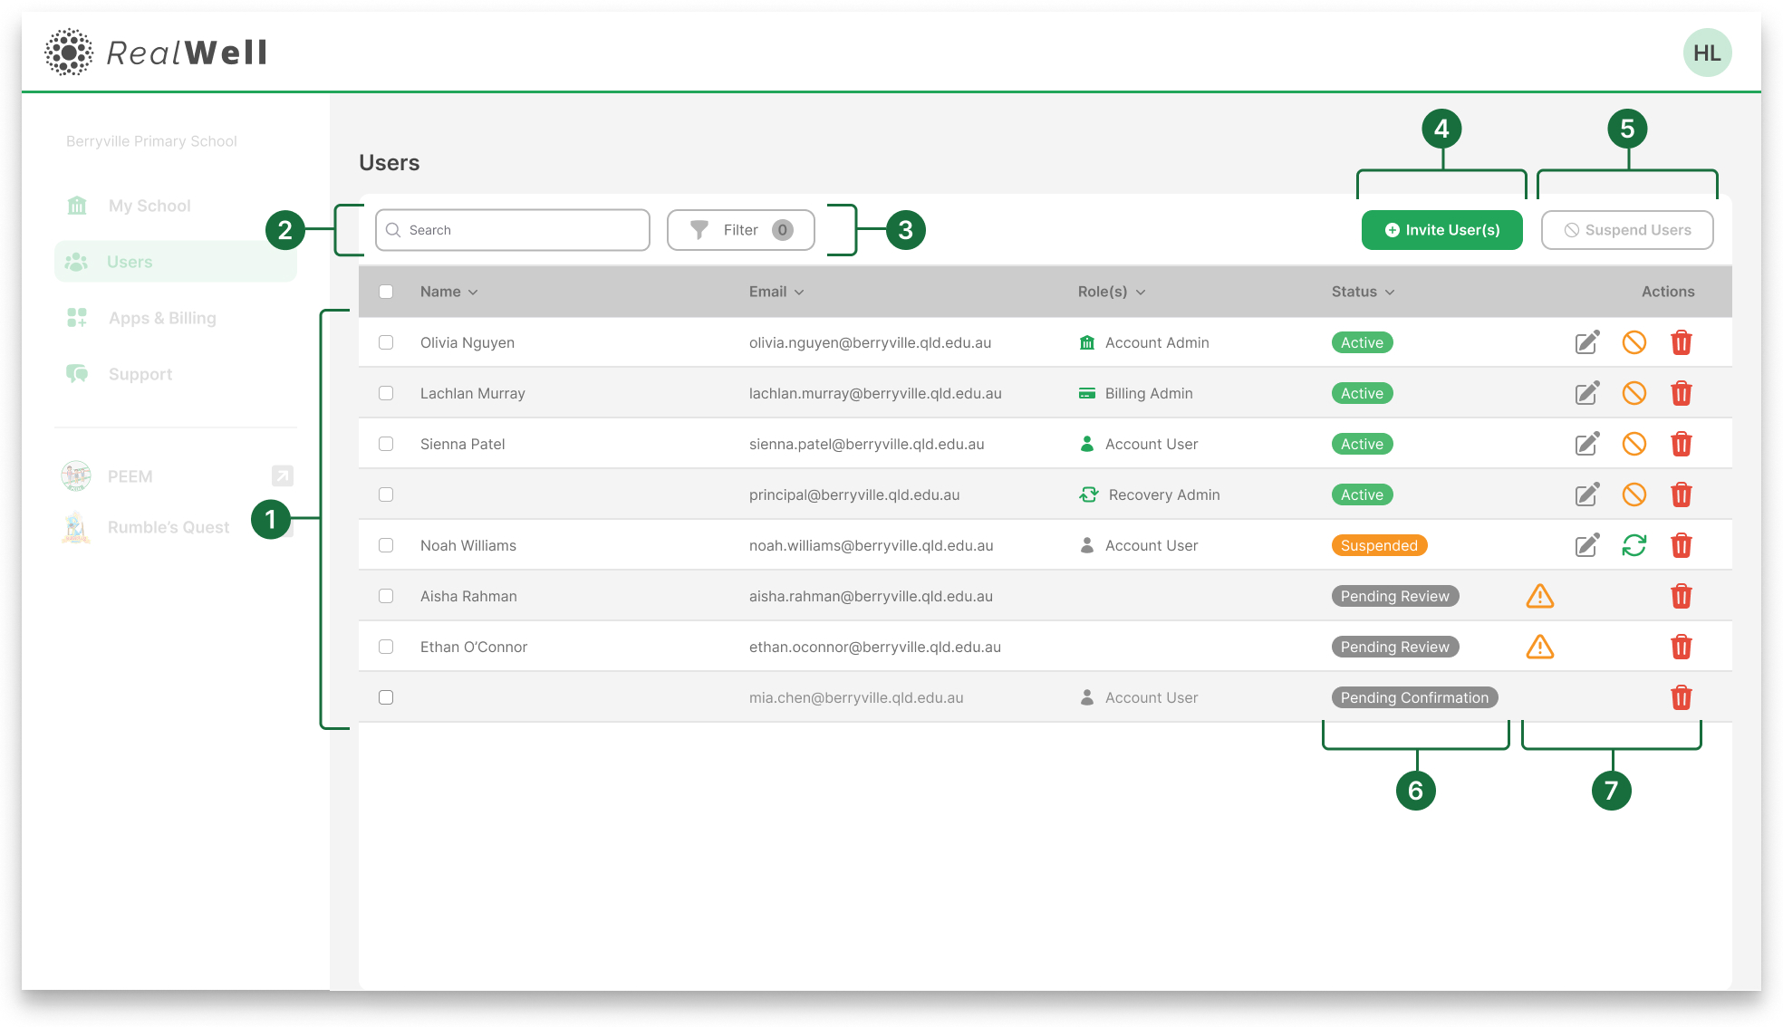1783x1027 pixels.
Task: Delete Sienna Patel using trash icon
Action: coord(1681,444)
